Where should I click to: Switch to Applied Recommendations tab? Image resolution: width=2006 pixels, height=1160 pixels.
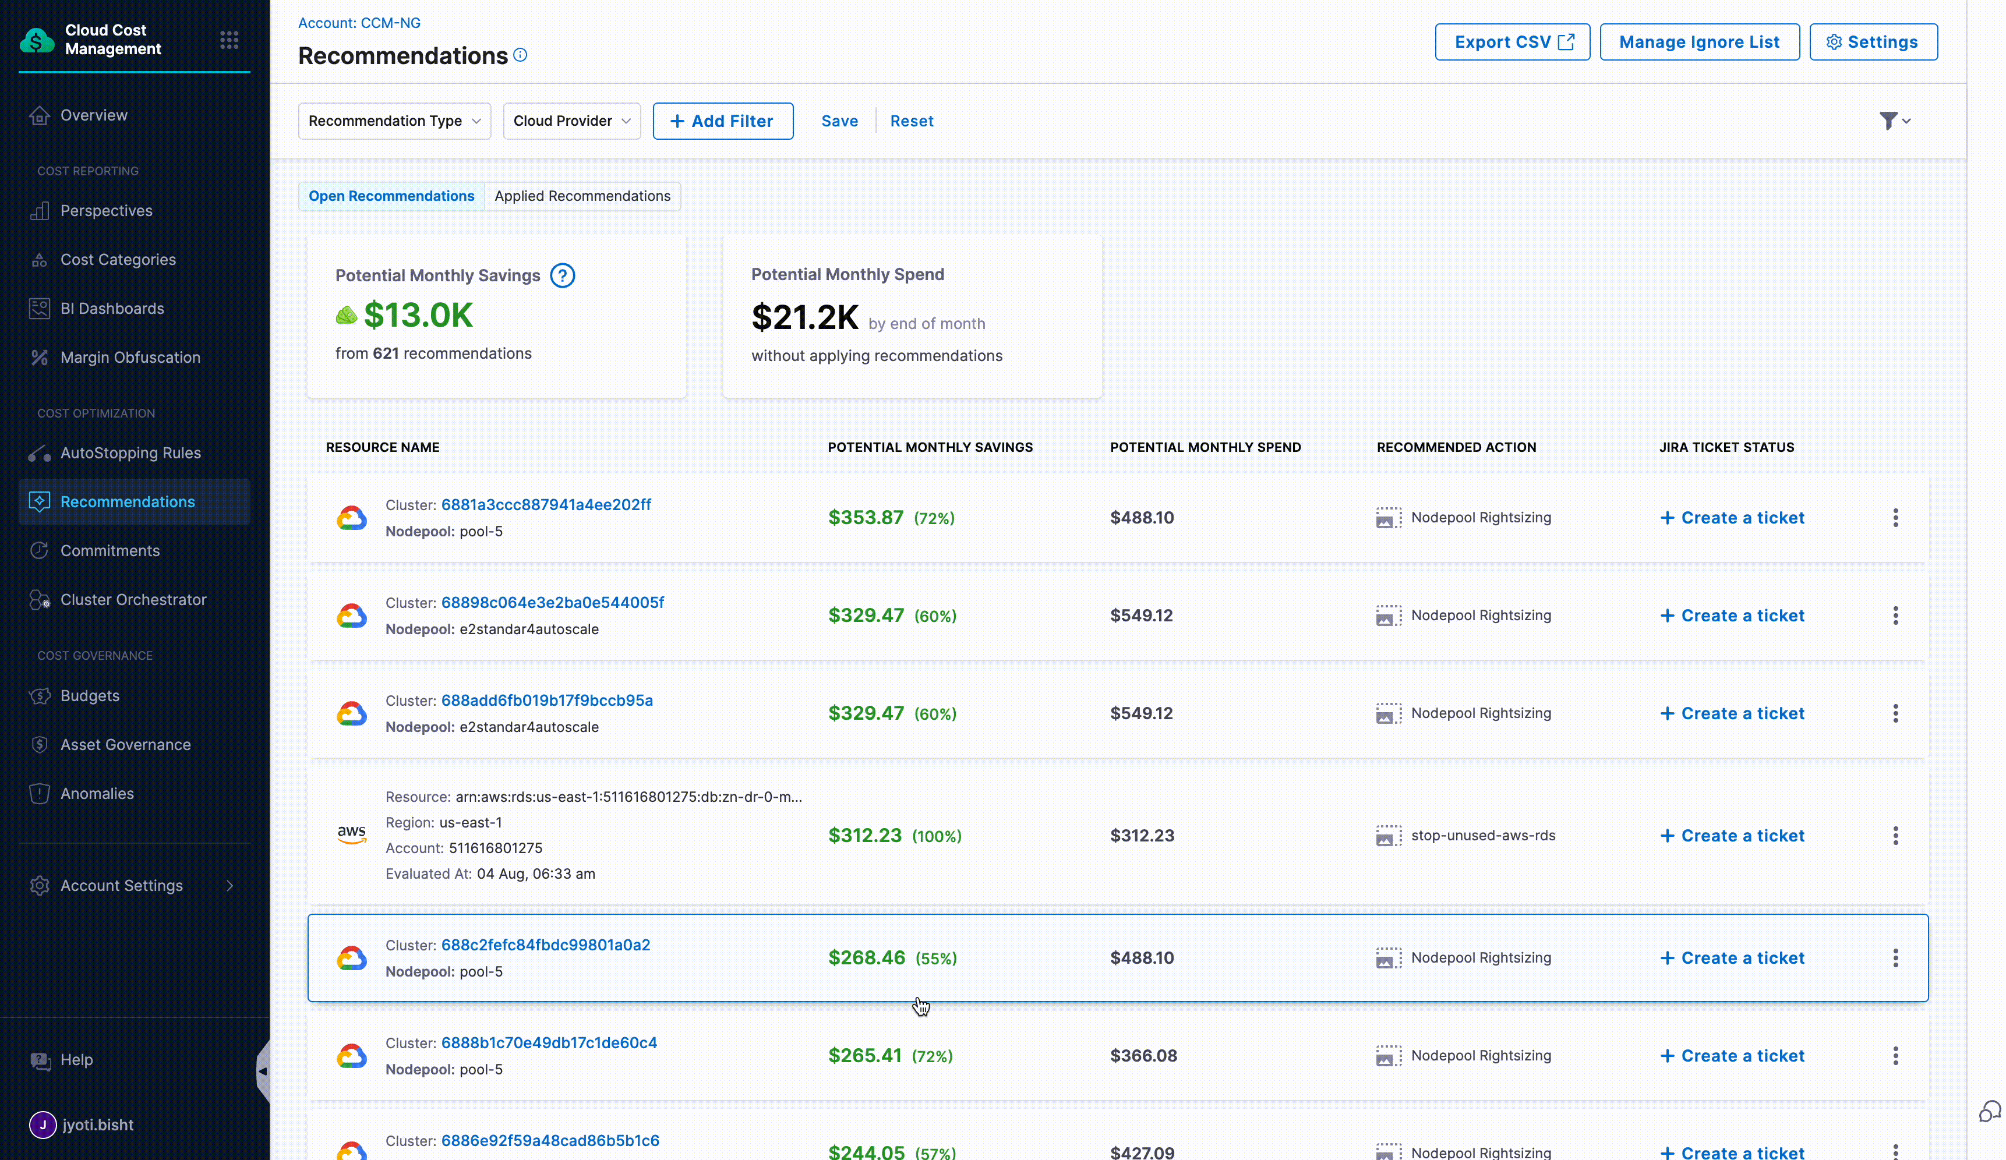click(x=582, y=196)
